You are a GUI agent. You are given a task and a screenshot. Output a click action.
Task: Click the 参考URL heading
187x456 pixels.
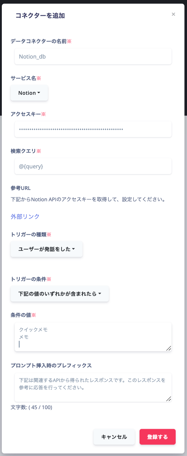[x=21, y=188]
